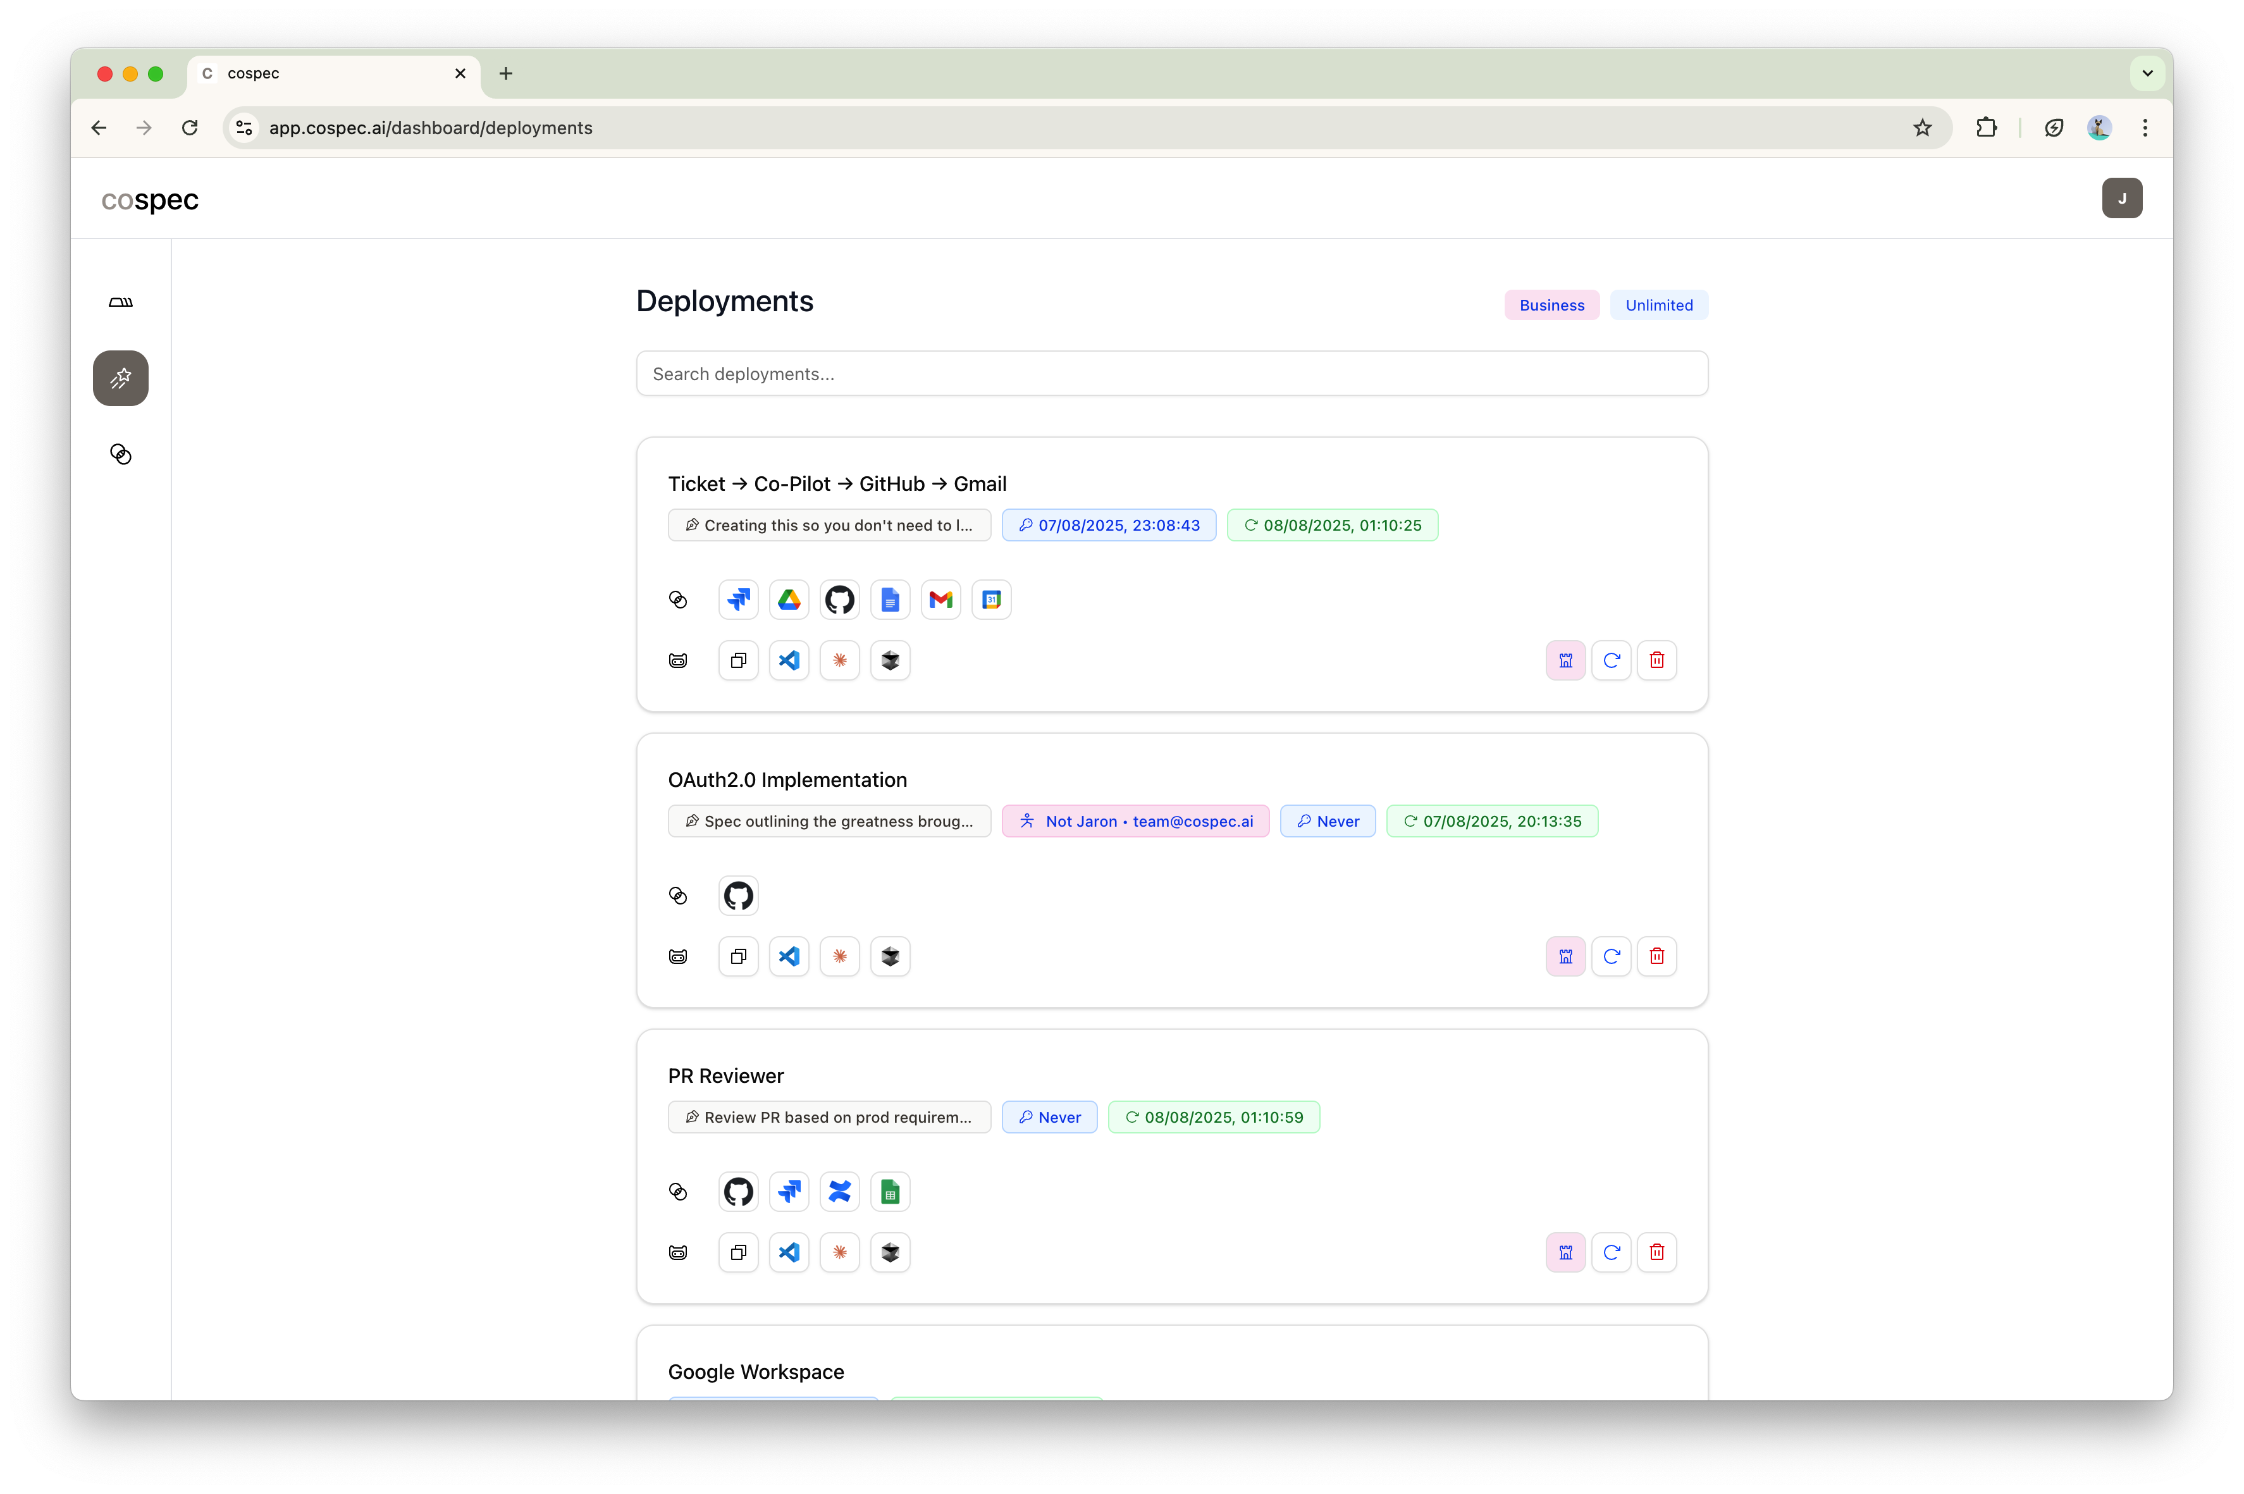Open a new browser tab

506,73
